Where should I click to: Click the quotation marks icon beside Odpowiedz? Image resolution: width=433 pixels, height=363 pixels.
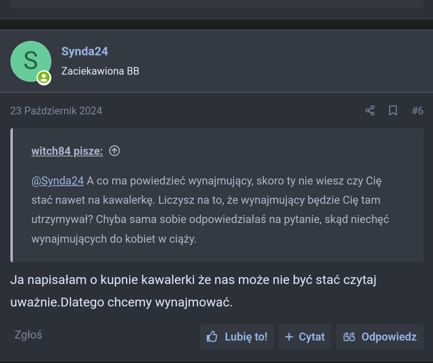coord(349,337)
